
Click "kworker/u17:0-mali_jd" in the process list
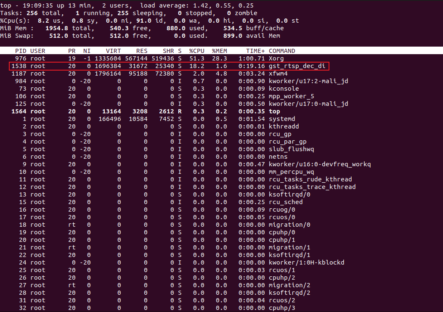308,104
